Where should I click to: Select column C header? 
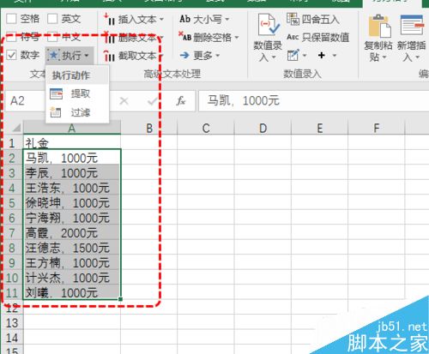point(206,128)
